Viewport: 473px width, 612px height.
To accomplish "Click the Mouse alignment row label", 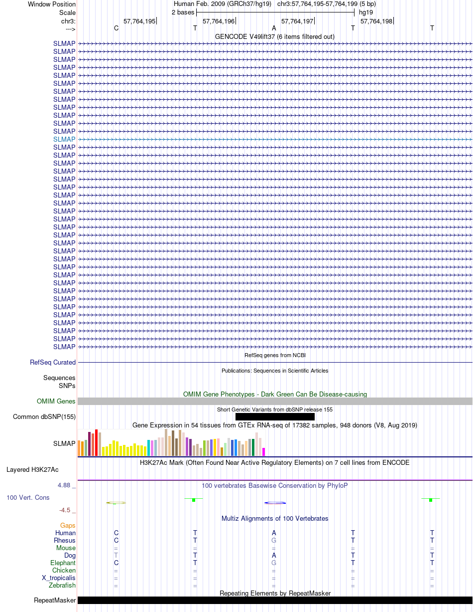I will point(66,548).
